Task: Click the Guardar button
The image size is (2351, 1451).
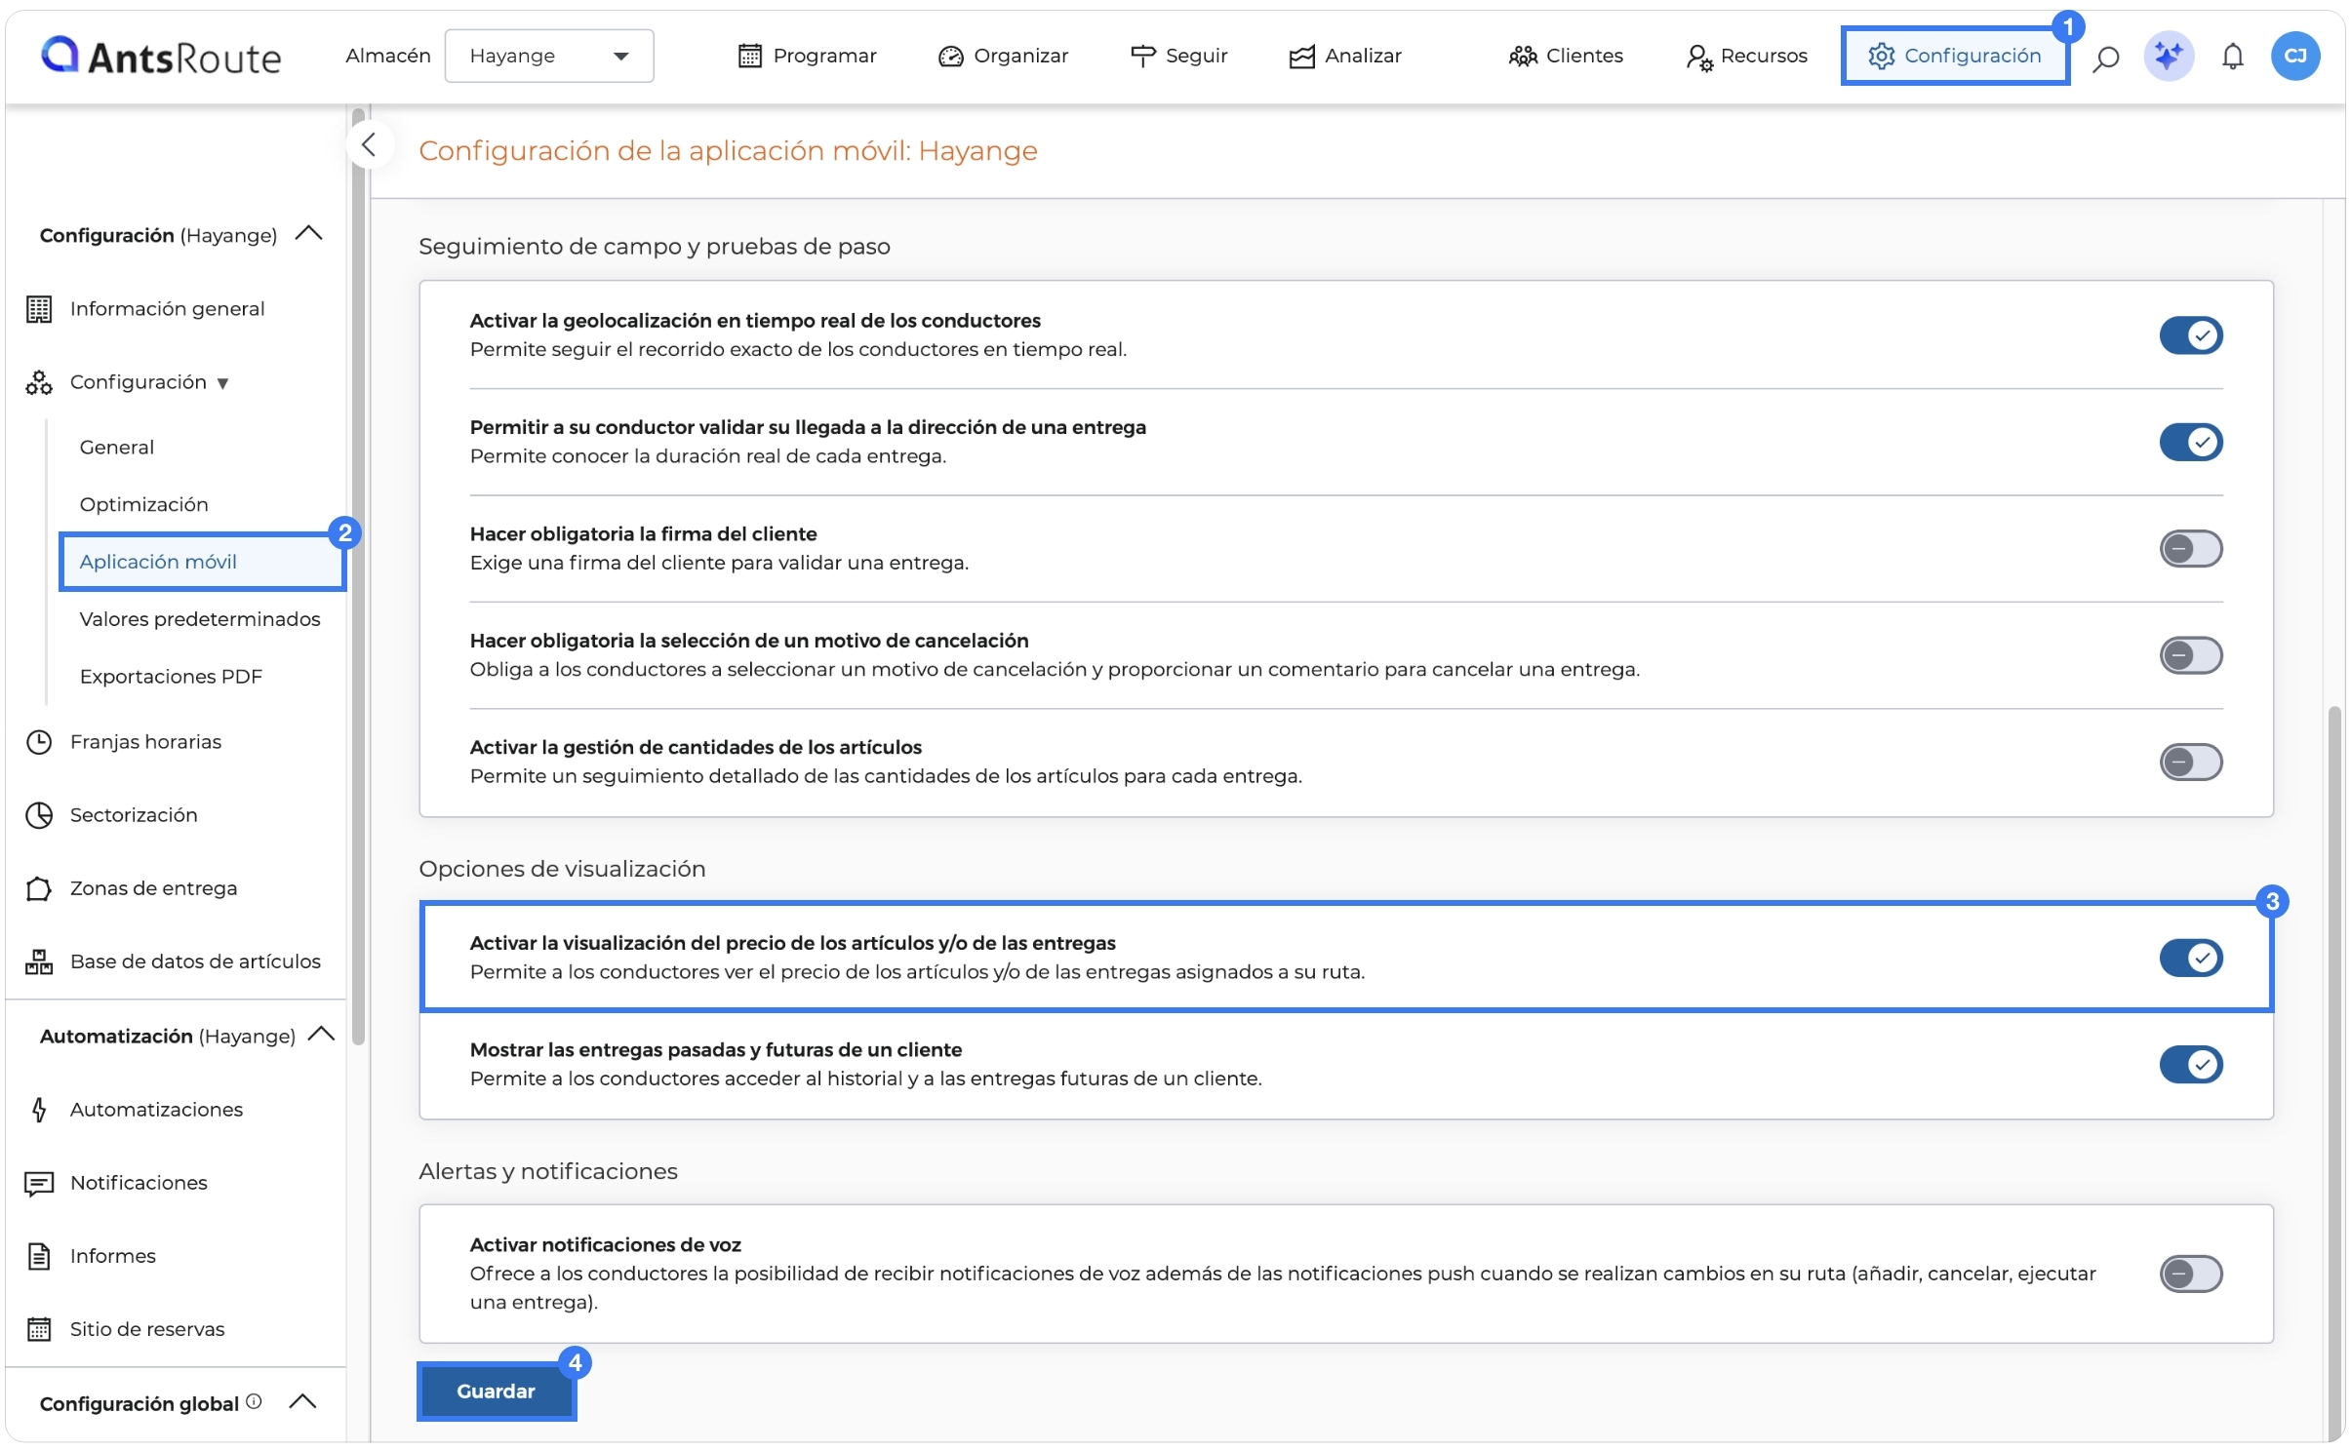Action: pyautogui.click(x=496, y=1391)
